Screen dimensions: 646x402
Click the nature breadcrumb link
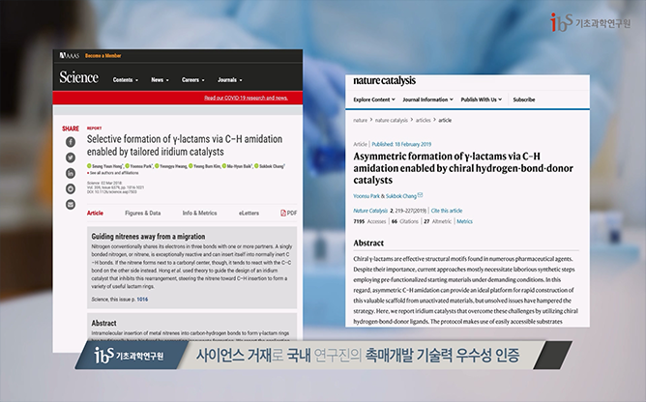tap(360, 120)
